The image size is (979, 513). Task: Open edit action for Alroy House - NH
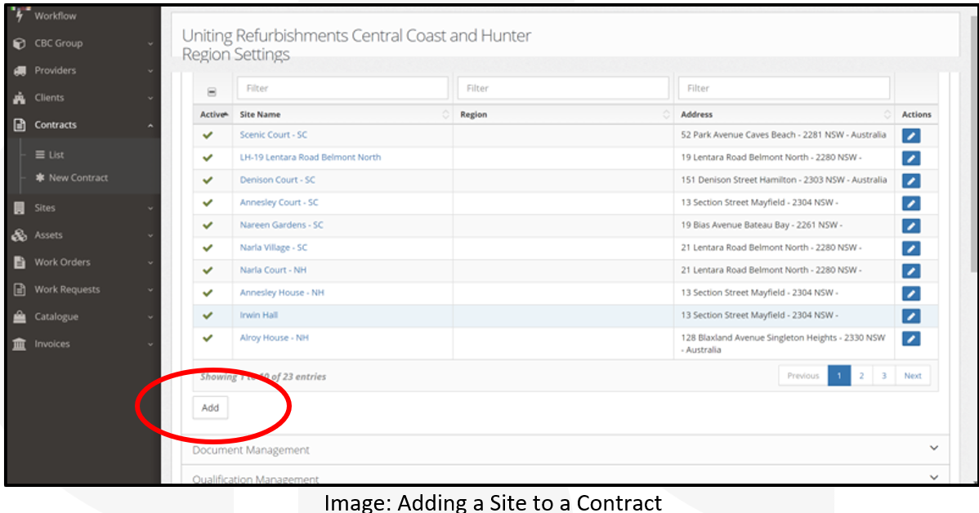tap(911, 339)
